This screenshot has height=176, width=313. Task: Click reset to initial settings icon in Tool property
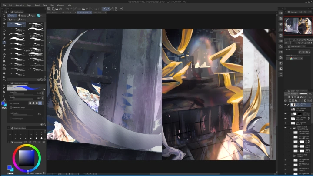click(x=42, y=124)
